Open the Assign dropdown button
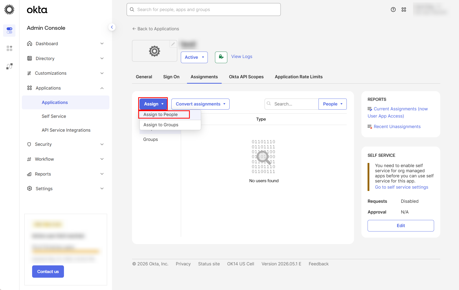Screen dimensions: 459x290 coord(153,104)
